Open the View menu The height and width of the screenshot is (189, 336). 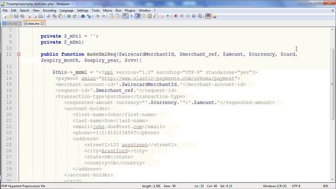[36, 10]
